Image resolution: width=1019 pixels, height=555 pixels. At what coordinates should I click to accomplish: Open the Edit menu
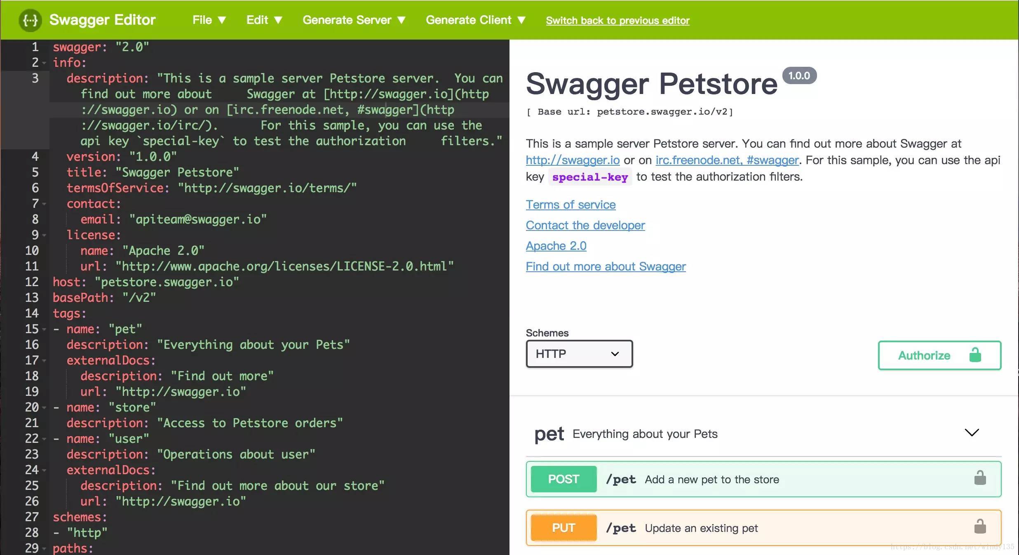(x=264, y=20)
